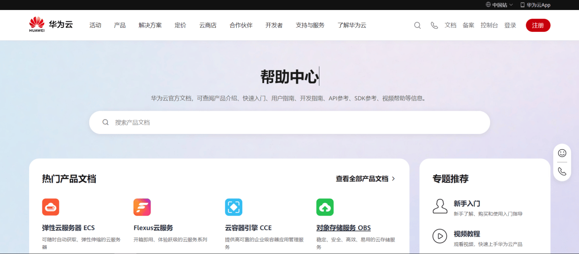
Task: Expand the 中国站 region dropdown
Action: [x=500, y=5]
